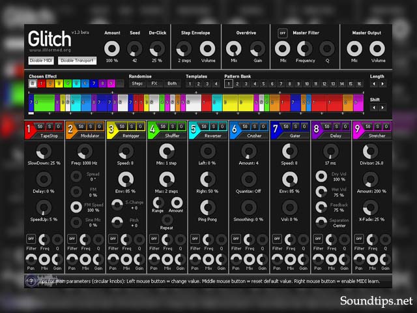Toggle TapeStop filter OFF switch
Screen dimensions: 417x313
tap(31, 239)
